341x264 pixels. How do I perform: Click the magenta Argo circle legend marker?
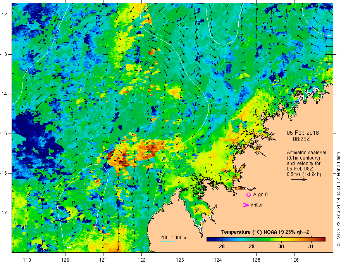tap(248, 195)
